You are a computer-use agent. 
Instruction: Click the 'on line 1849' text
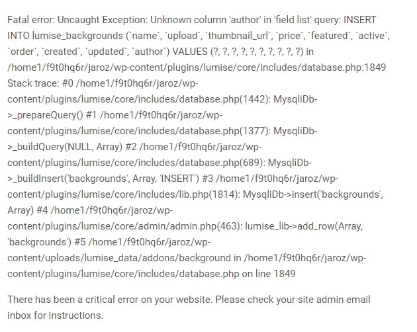[x=269, y=274]
